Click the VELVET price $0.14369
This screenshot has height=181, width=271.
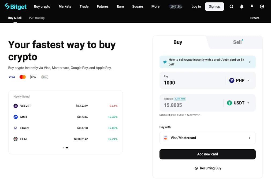pyautogui.click(x=82, y=106)
